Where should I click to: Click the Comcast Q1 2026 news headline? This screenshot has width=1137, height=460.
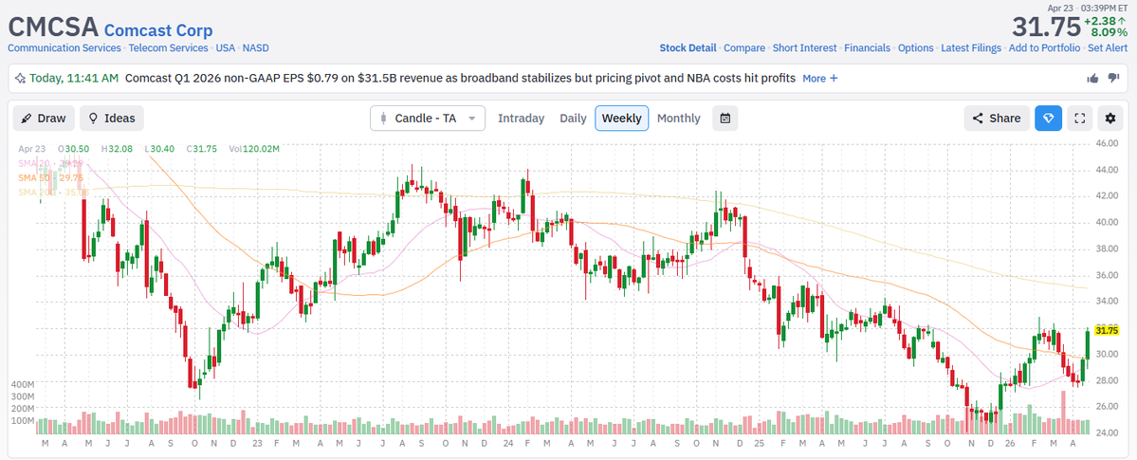[461, 79]
